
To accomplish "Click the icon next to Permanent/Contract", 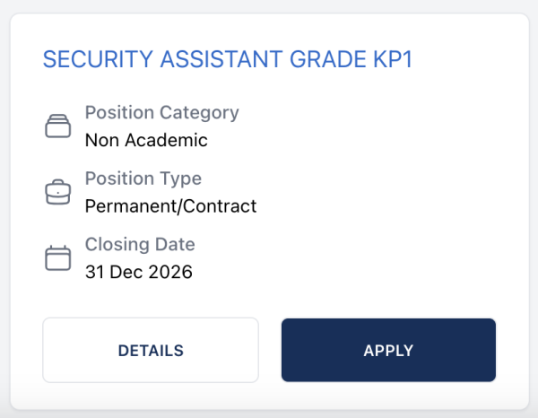I will 57,192.
